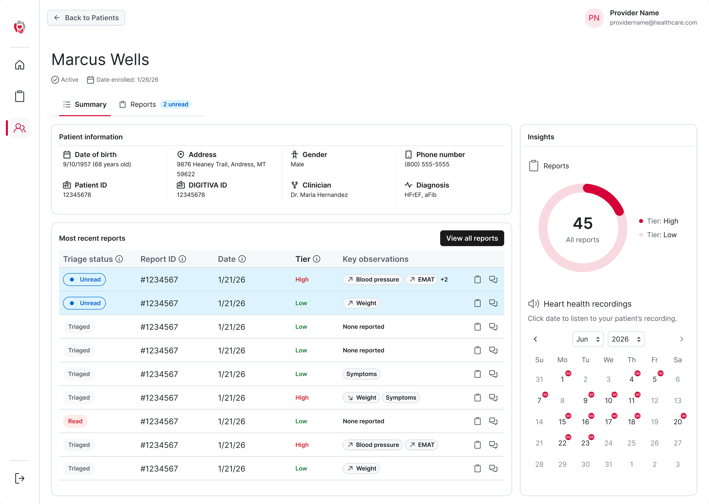Viewport: 709px width, 504px height.
Task: Go to next month in calendar
Action: [x=682, y=339]
